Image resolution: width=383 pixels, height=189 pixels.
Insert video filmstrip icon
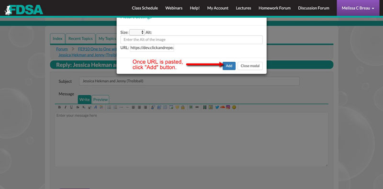[205, 107]
